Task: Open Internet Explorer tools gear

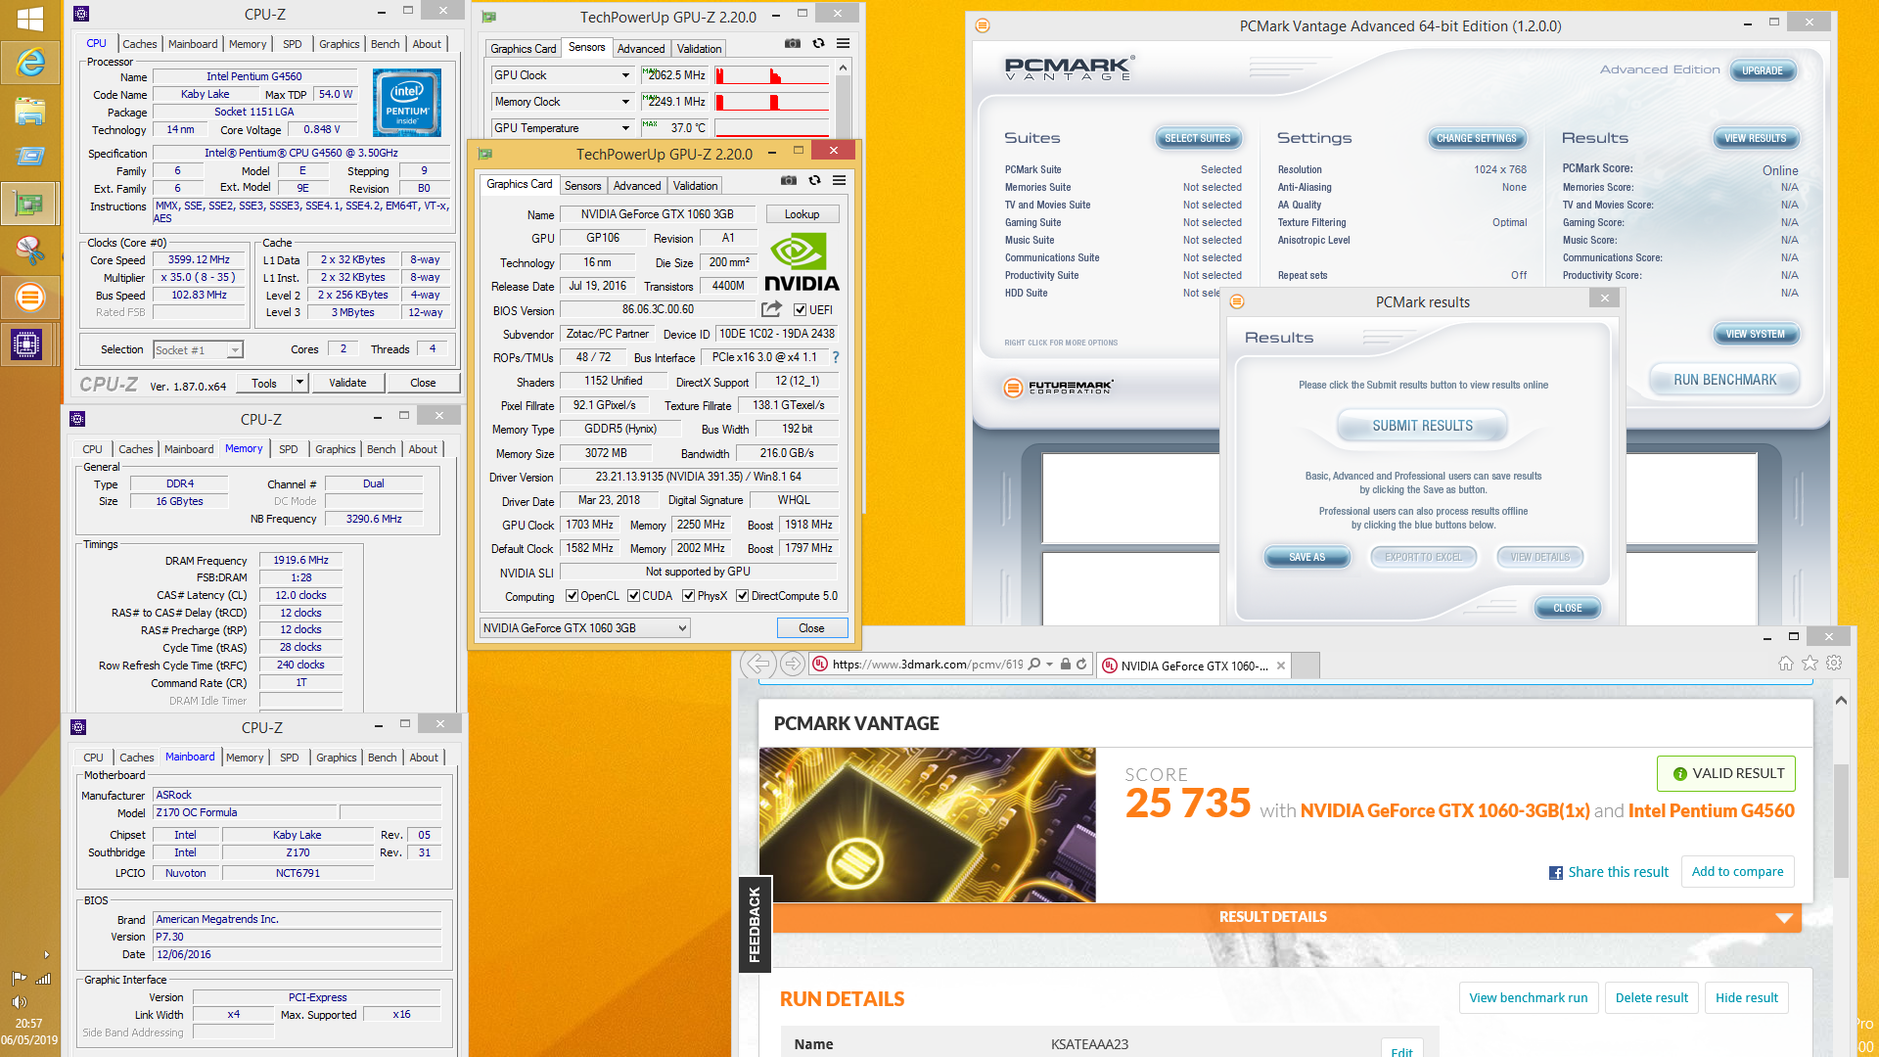Action: click(x=1835, y=664)
